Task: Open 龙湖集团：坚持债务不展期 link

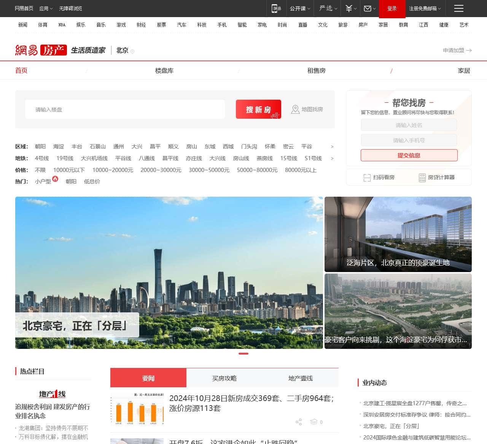Action: pos(54,428)
